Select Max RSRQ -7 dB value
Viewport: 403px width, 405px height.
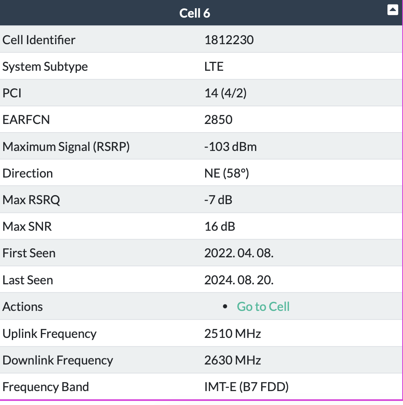(x=218, y=200)
